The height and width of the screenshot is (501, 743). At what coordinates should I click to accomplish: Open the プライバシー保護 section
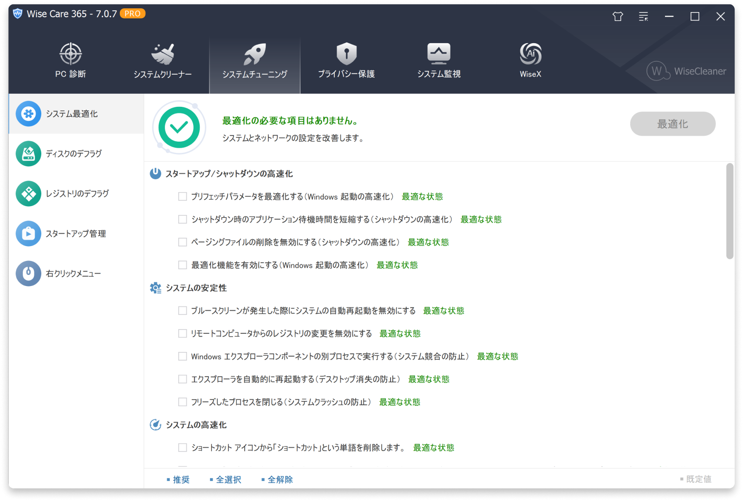346,59
